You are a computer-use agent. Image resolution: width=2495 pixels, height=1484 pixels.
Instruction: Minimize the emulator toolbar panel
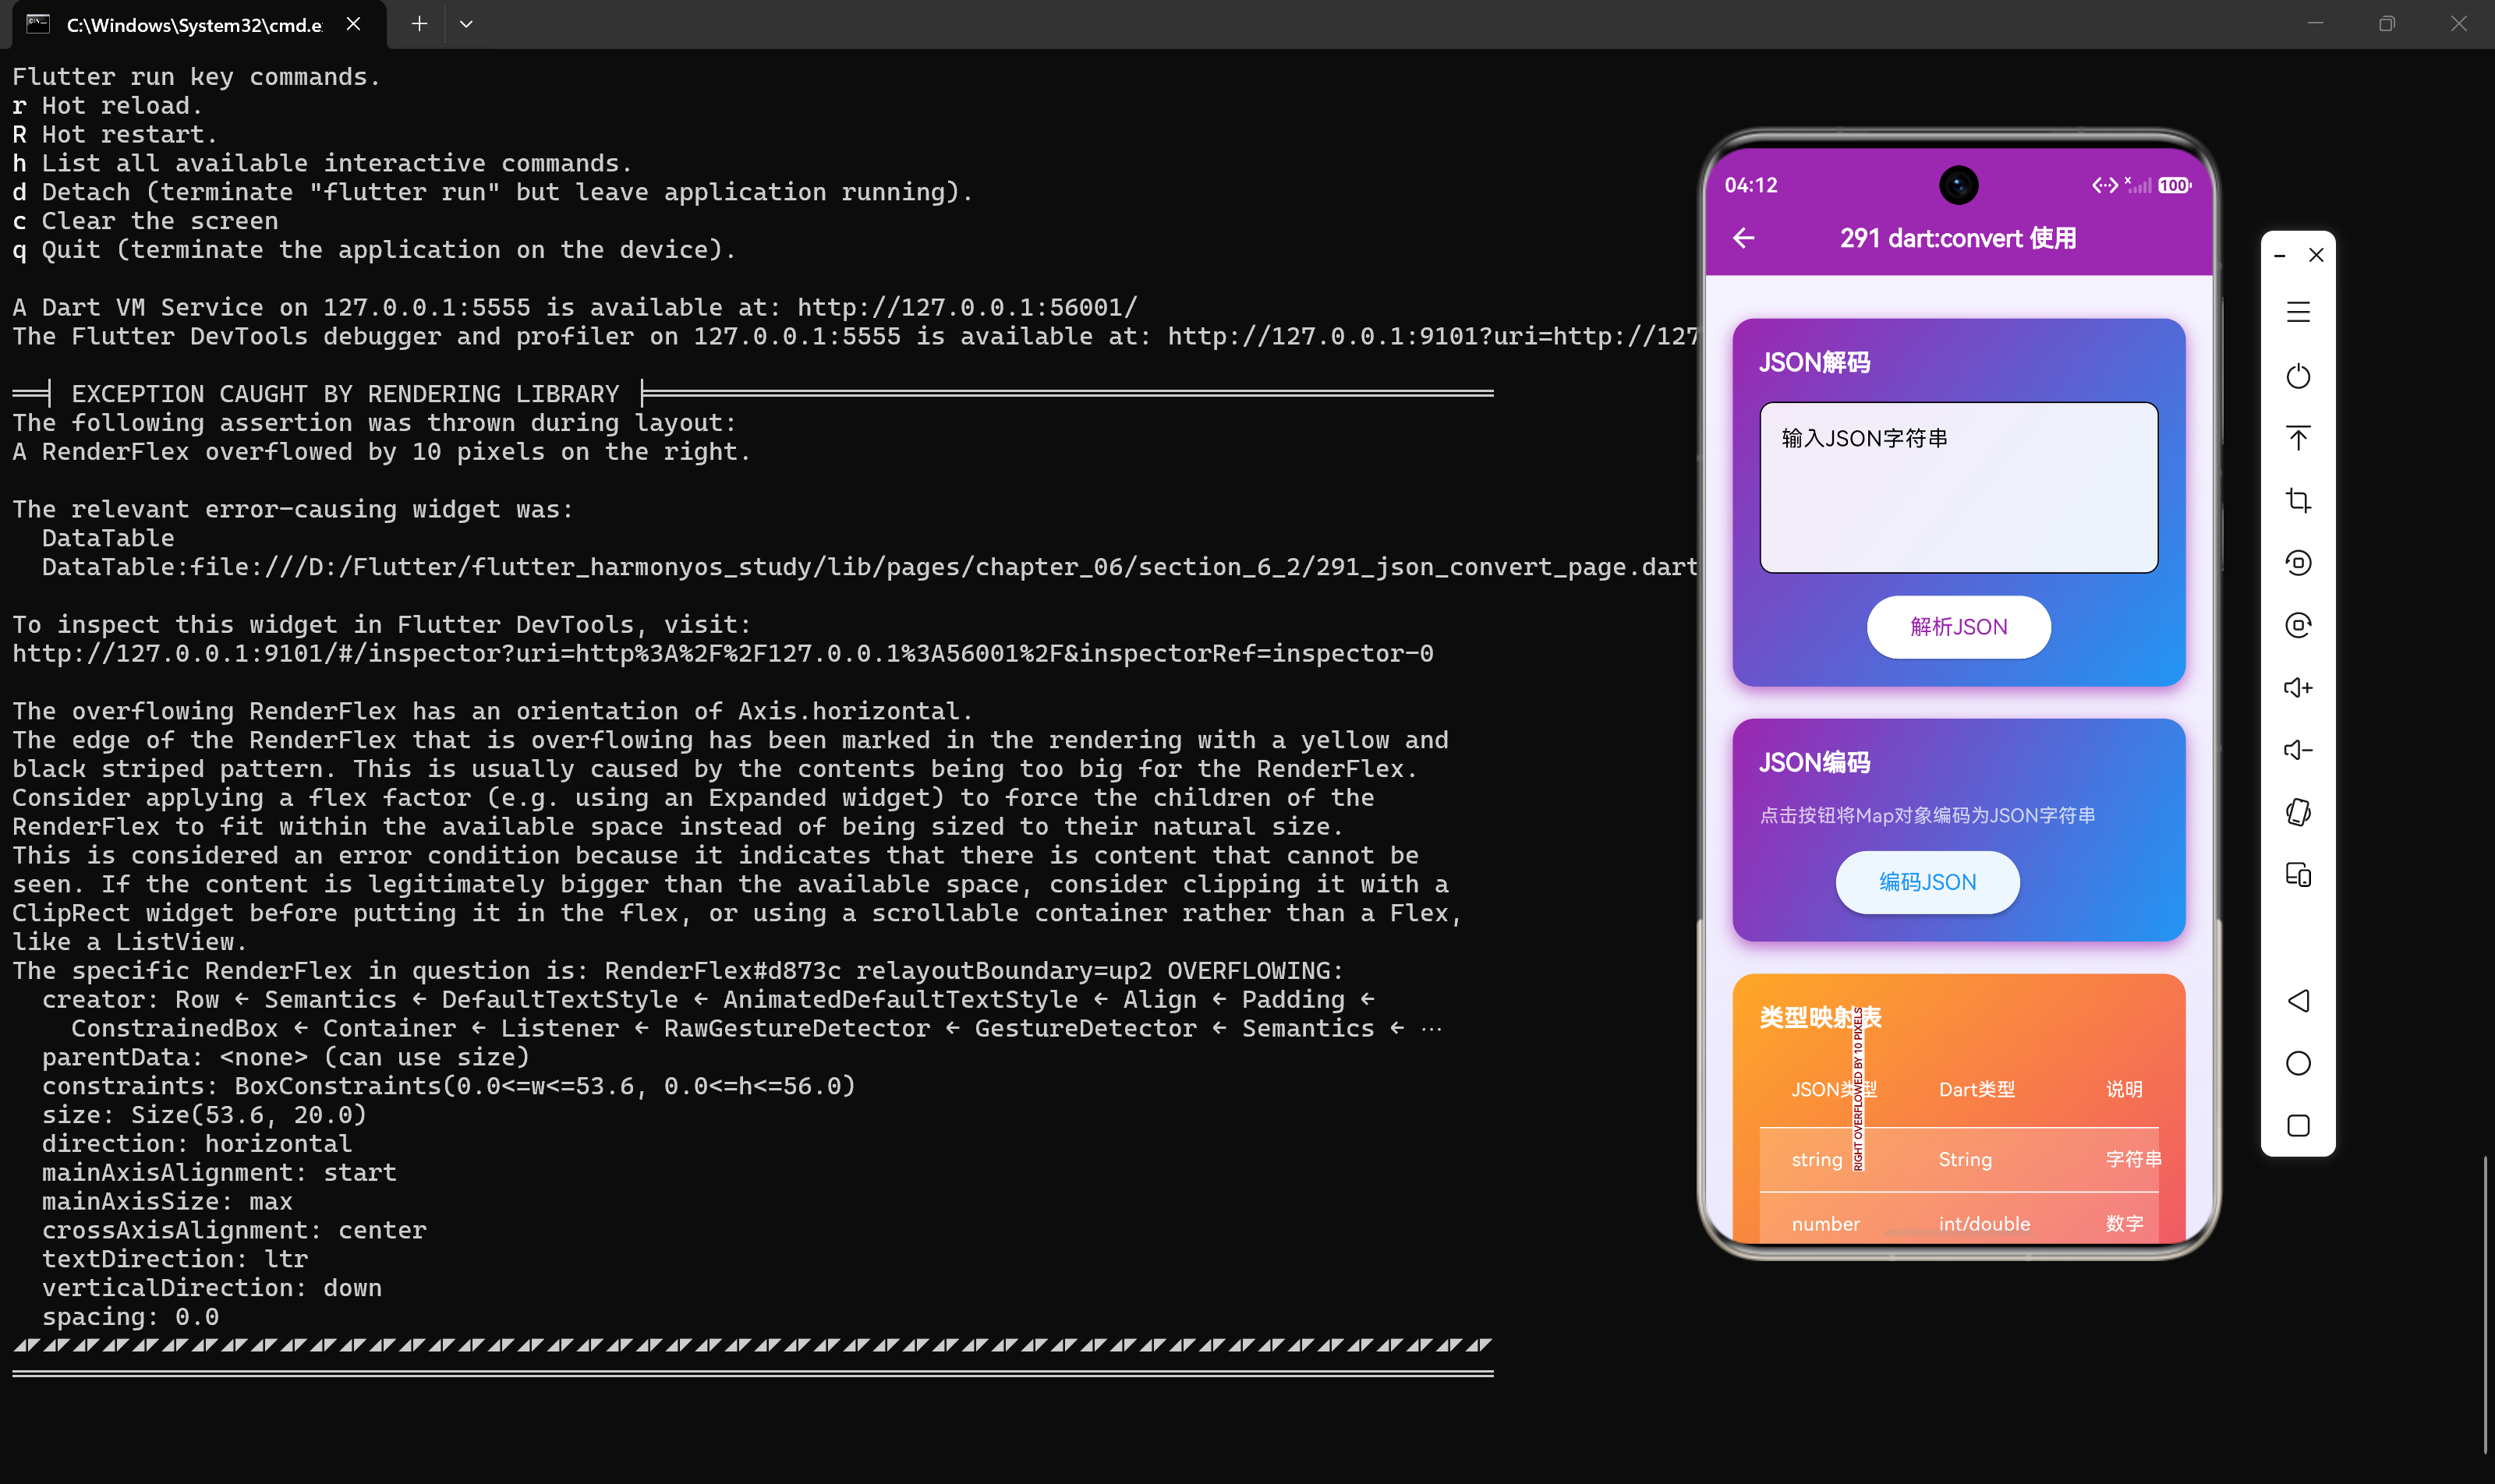(x=2280, y=256)
